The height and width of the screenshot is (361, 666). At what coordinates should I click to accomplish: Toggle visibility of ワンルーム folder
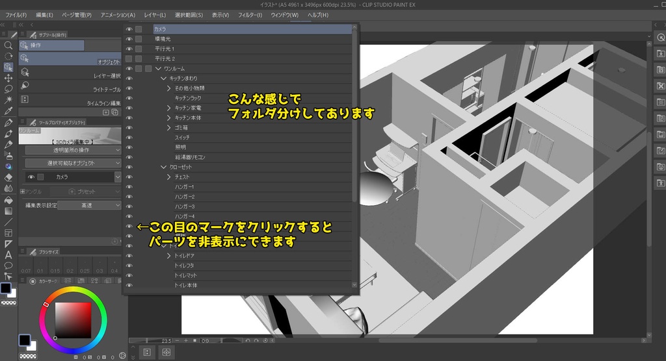(129, 69)
